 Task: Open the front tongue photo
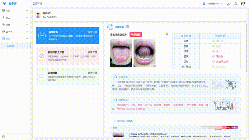(x=121, y=53)
